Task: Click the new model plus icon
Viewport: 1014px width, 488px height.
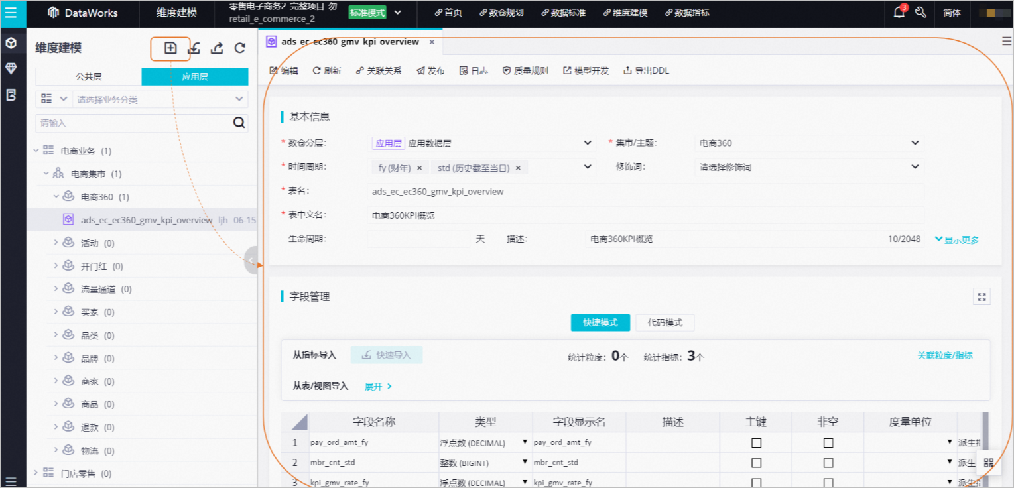Action: [x=170, y=48]
